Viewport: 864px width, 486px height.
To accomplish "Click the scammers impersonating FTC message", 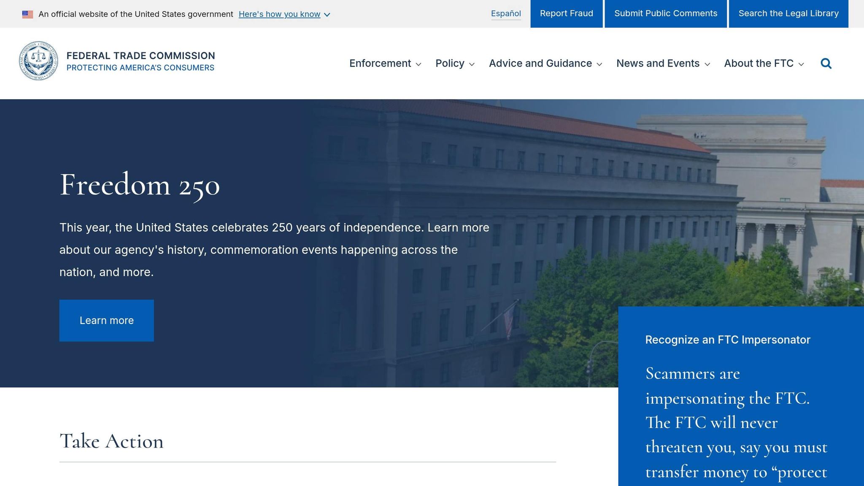I will coord(736,423).
